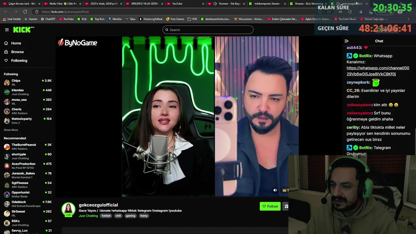
Task: Open the YouTube Music bookmark
Action: [345, 19]
